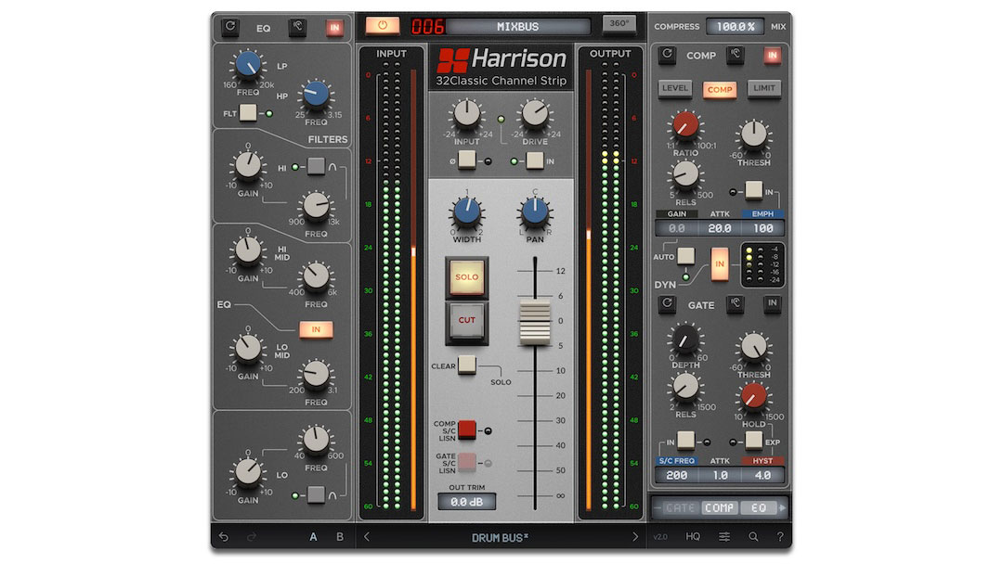Click the LP FREQ blue knob
The height and width of the screenshot is (564, 1003).
pos(248,65)
